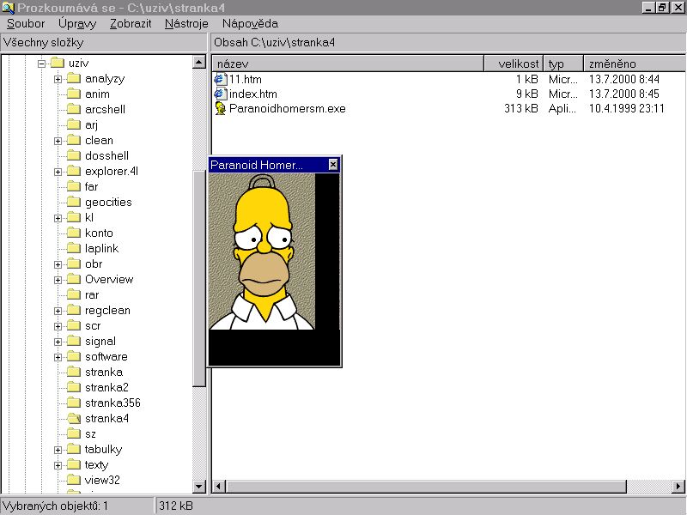
Task: Select the index.htm file icon
Action: coord(220,94)
